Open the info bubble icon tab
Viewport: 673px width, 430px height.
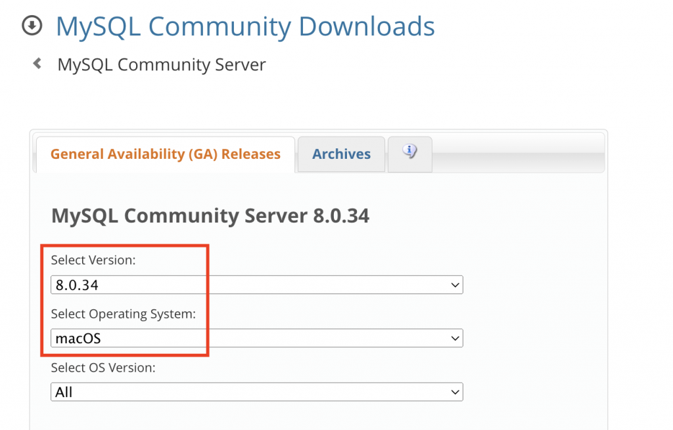(410, 154)
